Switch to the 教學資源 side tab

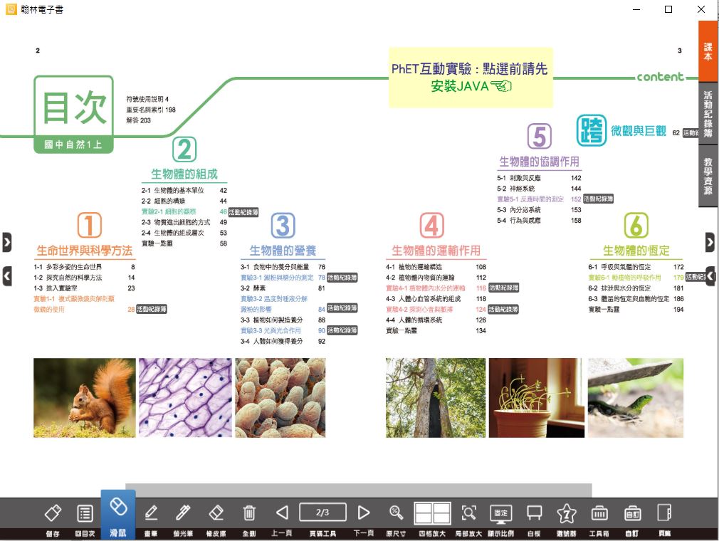tap(708, 176)
